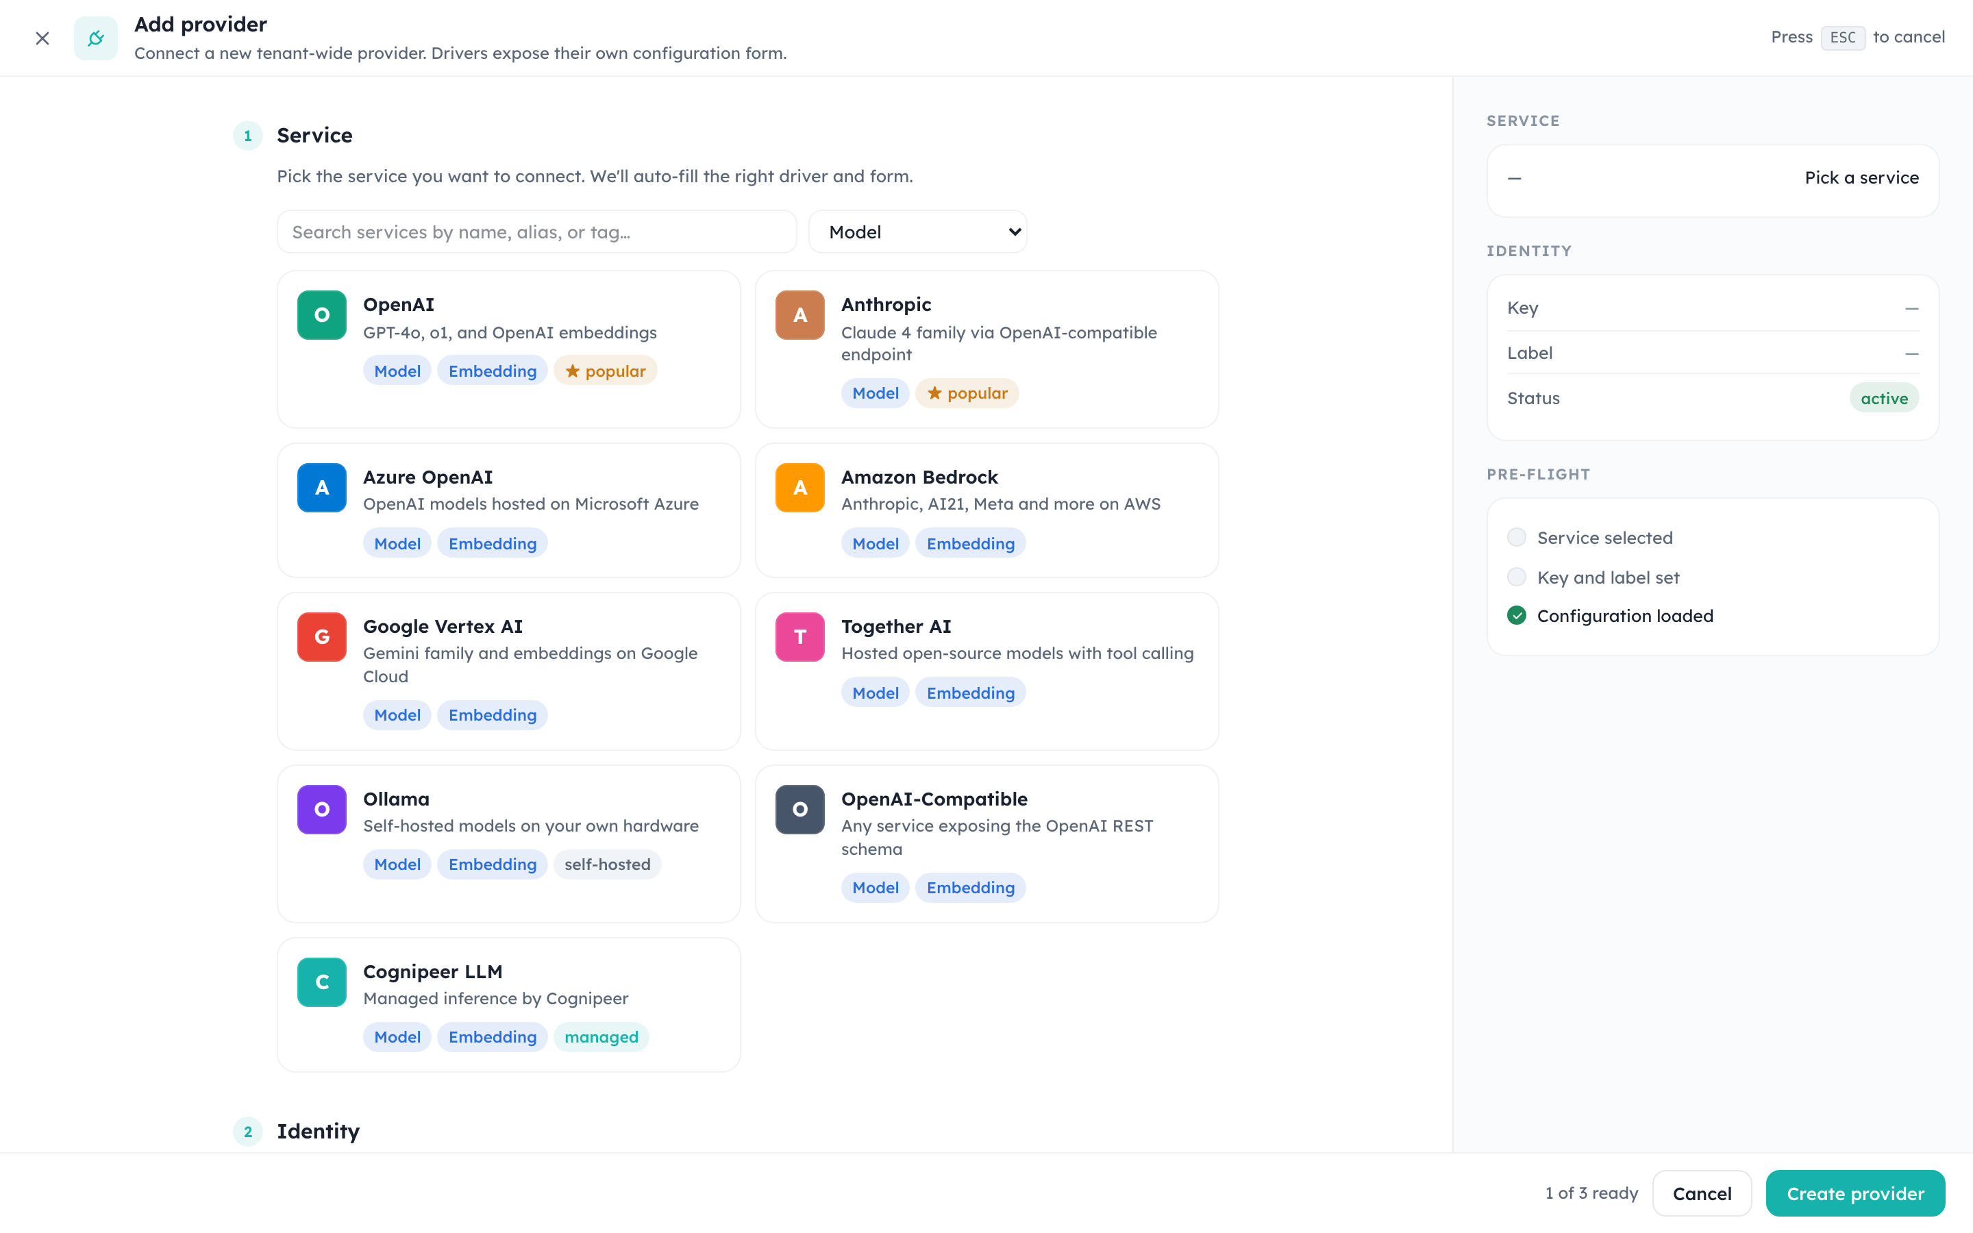This screenshot has height=1233, width=1973.
Task: Click the Embedding tag on OpenAI
Action: (493, 370)
